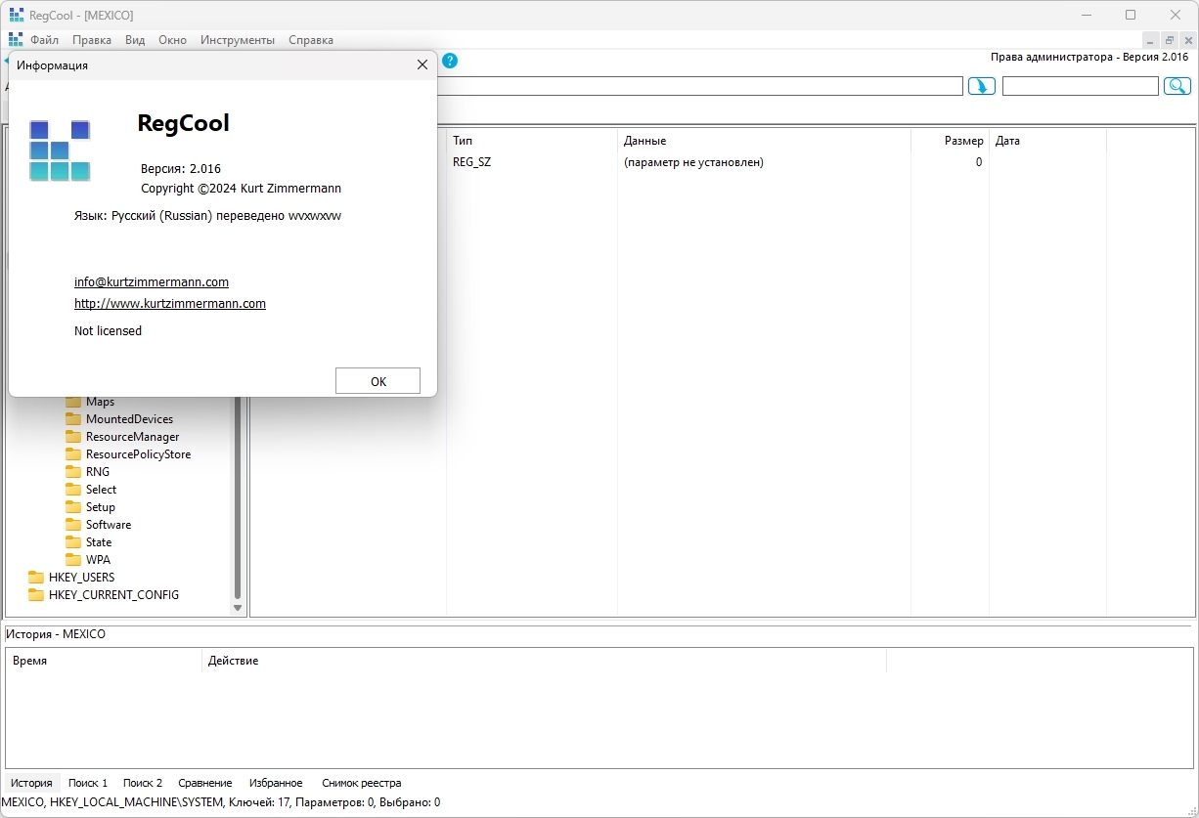Open the info@kurtzimmermann.com email link

coord(152,281)
